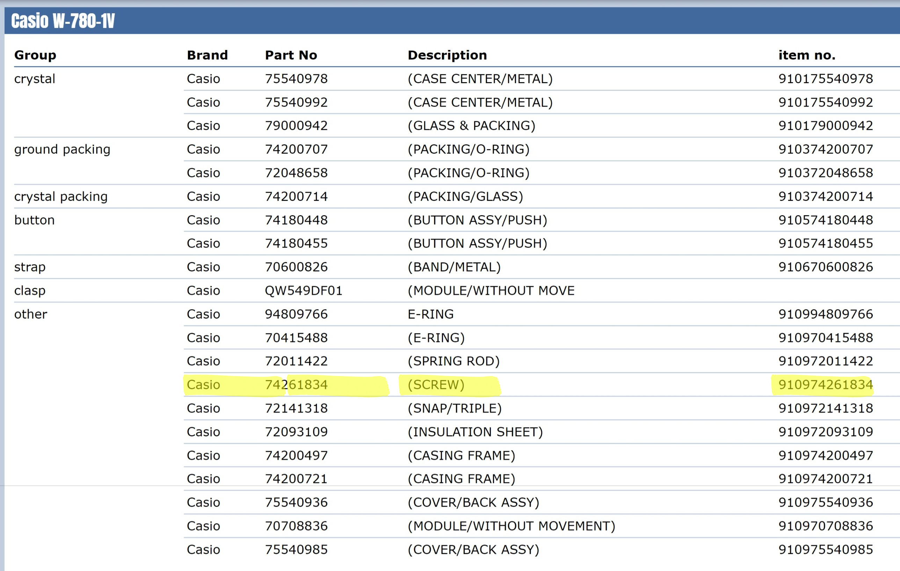
Task: Click the (BAND/METAL) description
Action: [454, 267]
